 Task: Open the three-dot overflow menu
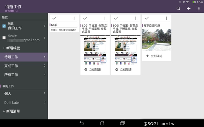pyautogui.click(x=199, y=9)
